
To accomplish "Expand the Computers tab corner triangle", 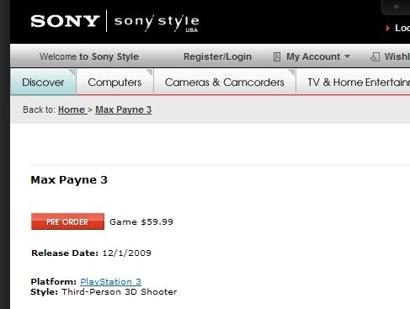I will [x=149, y=72].
